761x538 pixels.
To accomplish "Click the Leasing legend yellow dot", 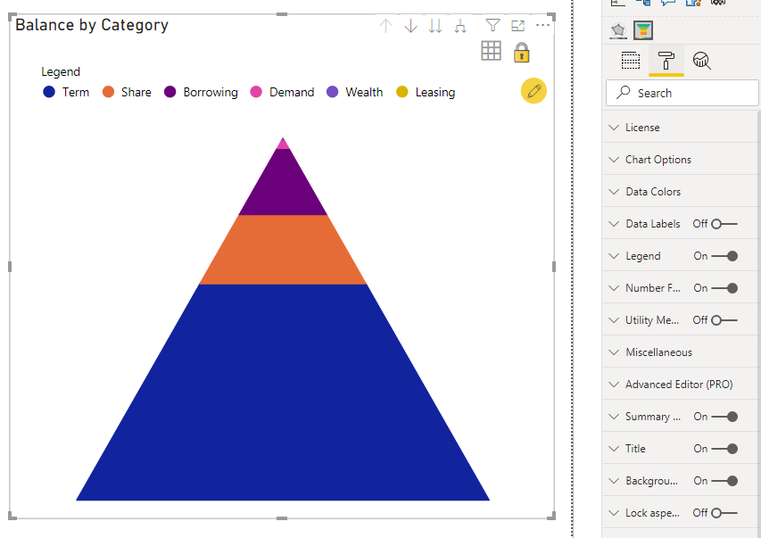I will click(x=401, y=92).
